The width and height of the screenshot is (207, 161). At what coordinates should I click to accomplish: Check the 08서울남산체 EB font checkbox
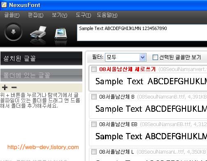94,124
